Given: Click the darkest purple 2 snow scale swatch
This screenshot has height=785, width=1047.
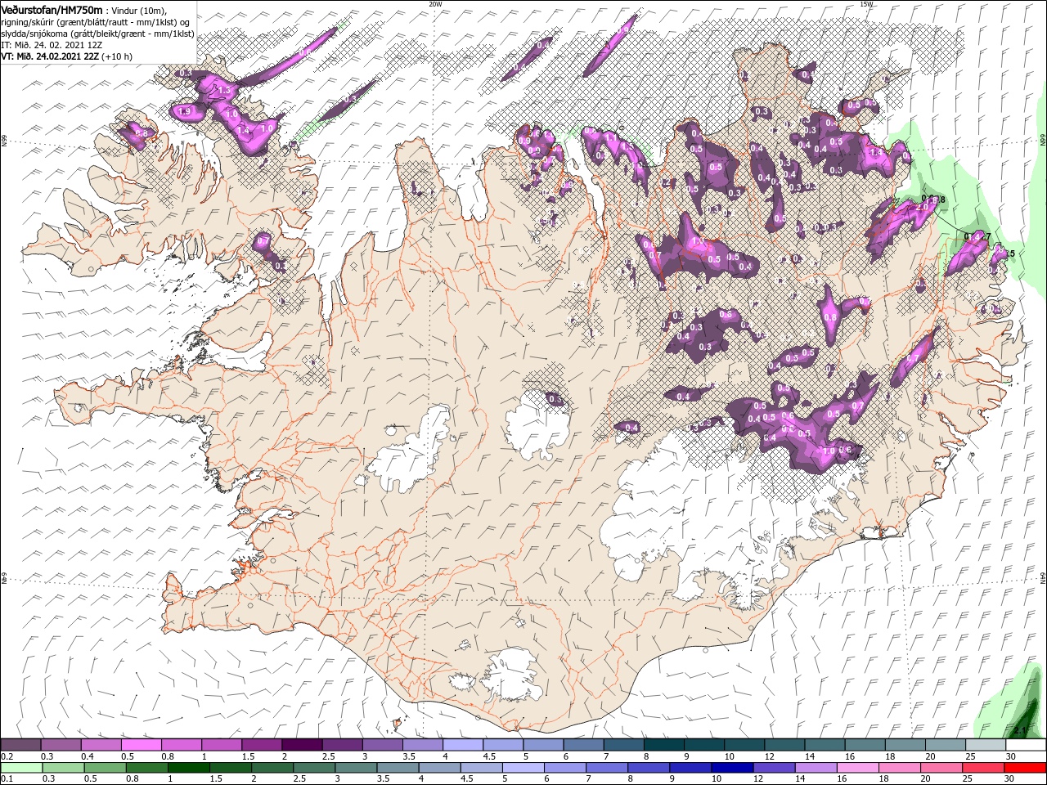Looking at the screenshot, I should coord(302,745).
